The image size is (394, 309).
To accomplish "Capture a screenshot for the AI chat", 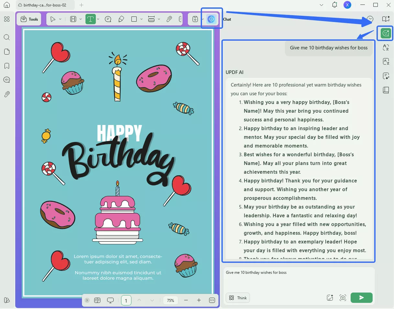I will point(343,298).
